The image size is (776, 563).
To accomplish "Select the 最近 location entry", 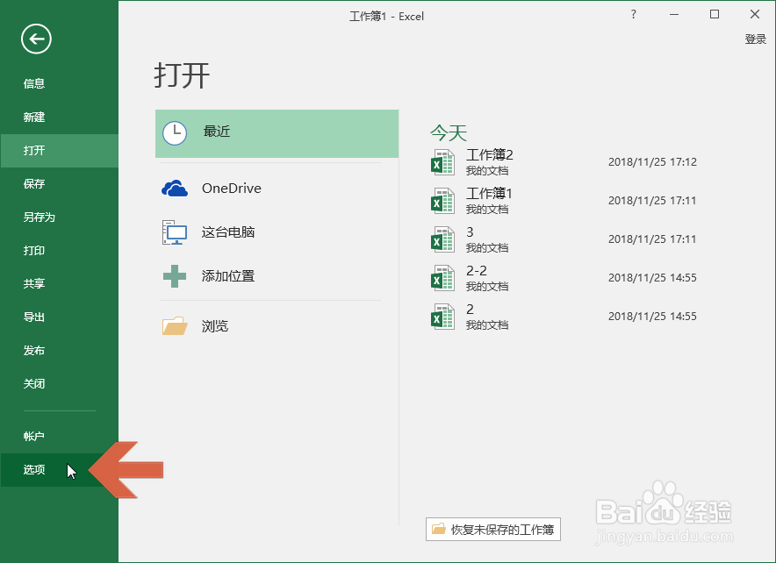I will pos(277,133).
